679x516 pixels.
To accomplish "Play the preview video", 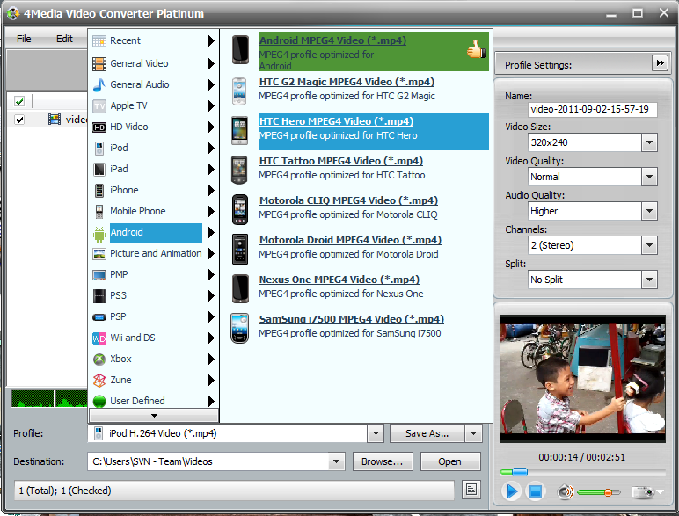I will pyautogui.click(x=511, y=491).
